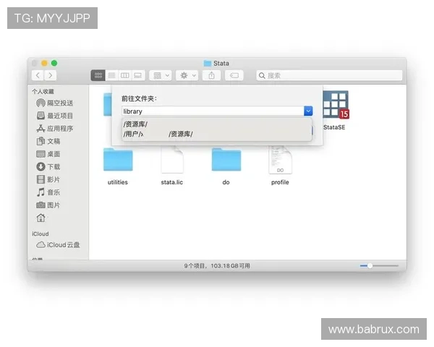Click the yellow minimize window button
The image size is (434, 347).
pyautogui.click(x=44, y=63)
